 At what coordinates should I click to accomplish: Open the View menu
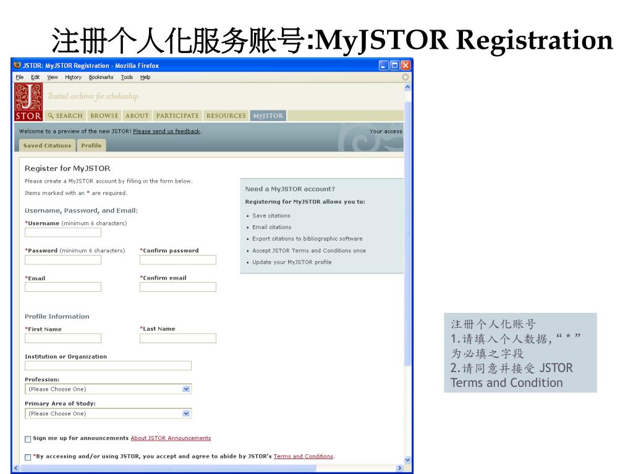pos(53,77)
